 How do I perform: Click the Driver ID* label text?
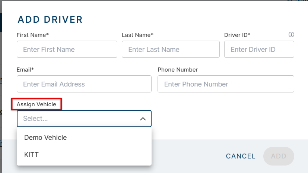[237, 35]
